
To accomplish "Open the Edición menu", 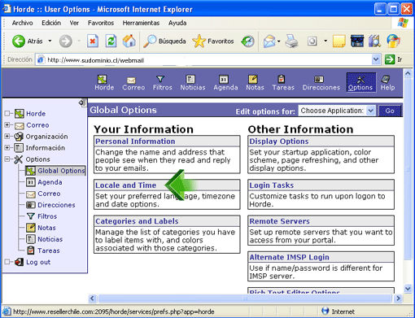I will 51,23.
